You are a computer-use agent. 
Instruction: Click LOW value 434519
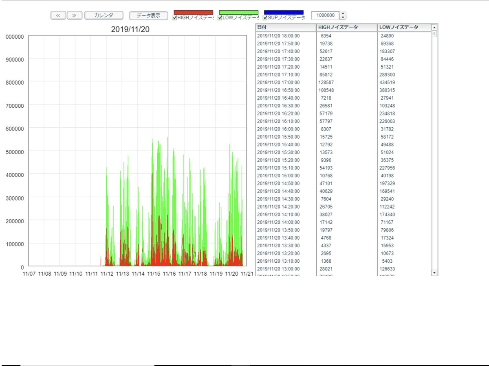(387, 82)
